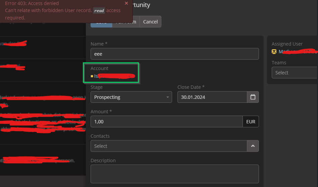The image size is (318, 187).
Task: Open the Stage dropdown showing Prospecting
Action: pos(131,97)
